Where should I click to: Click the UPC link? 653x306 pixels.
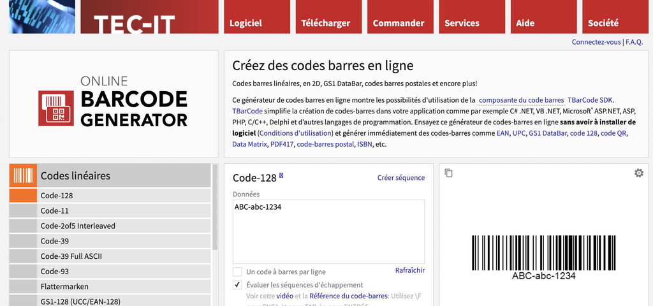pyautogui.click(x=518, y=133)
